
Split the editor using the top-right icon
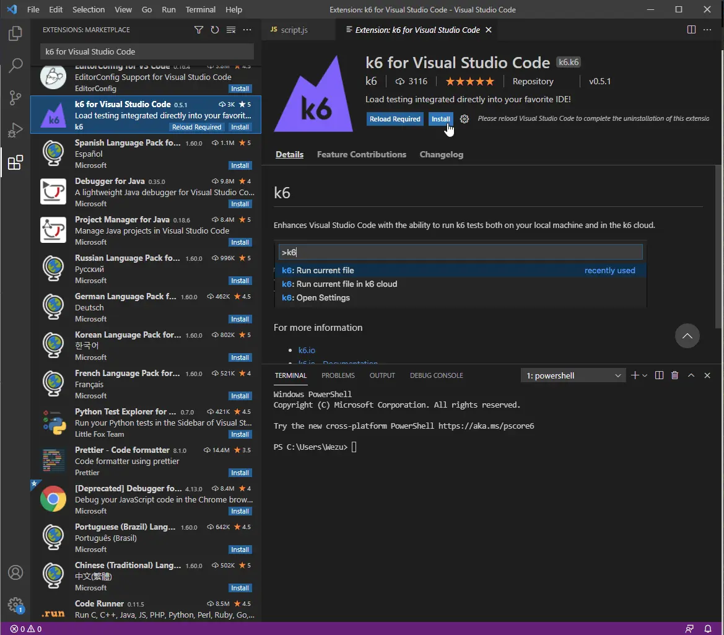pyautogui.click(x=691, y=29)
